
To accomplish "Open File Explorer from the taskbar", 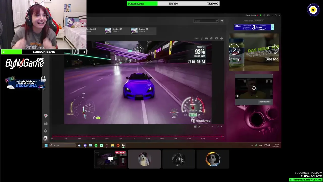I will coord(112,145).
